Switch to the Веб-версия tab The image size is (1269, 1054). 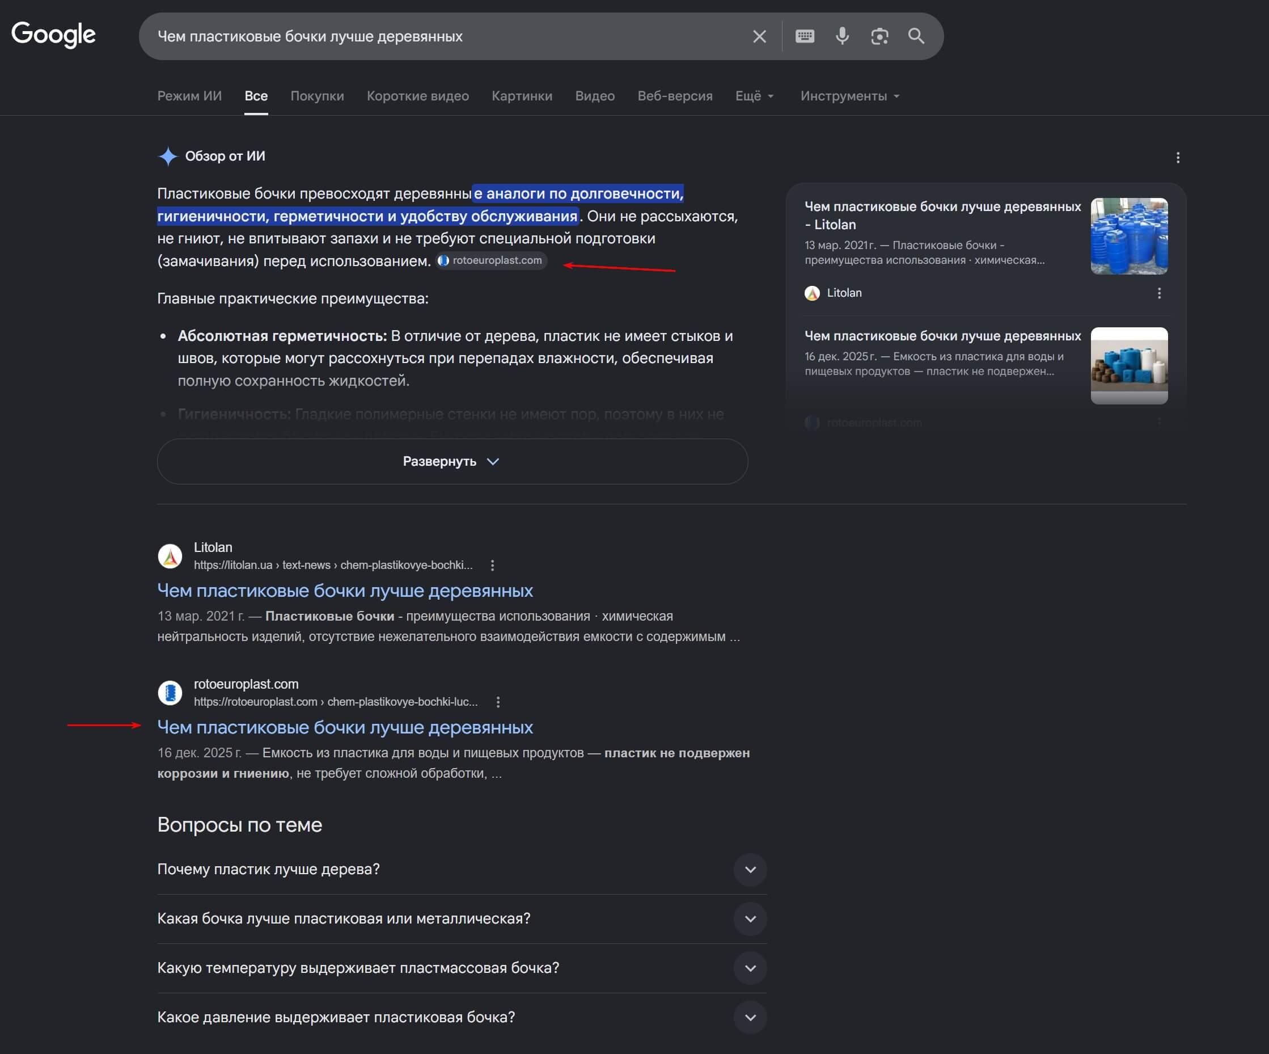coord(675,96)
